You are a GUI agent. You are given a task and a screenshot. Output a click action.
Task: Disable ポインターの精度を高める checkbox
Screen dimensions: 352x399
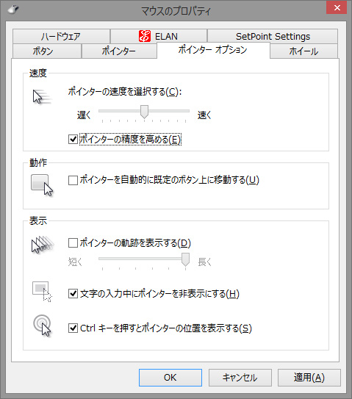click(73, 139)
